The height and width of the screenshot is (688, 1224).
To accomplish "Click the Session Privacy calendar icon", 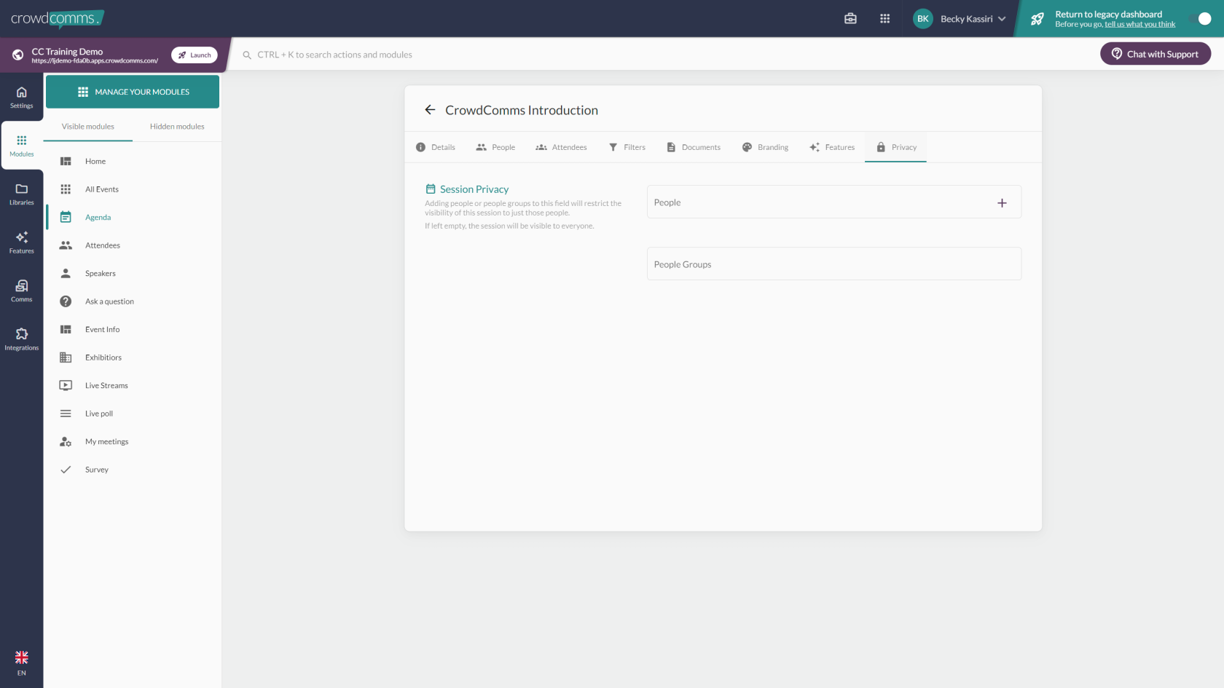I will click(x=431, y=189).
